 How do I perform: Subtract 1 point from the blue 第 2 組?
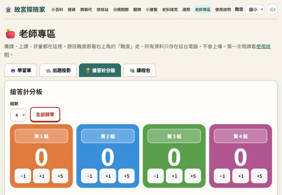pyautogui.click(x=89, y=176)
